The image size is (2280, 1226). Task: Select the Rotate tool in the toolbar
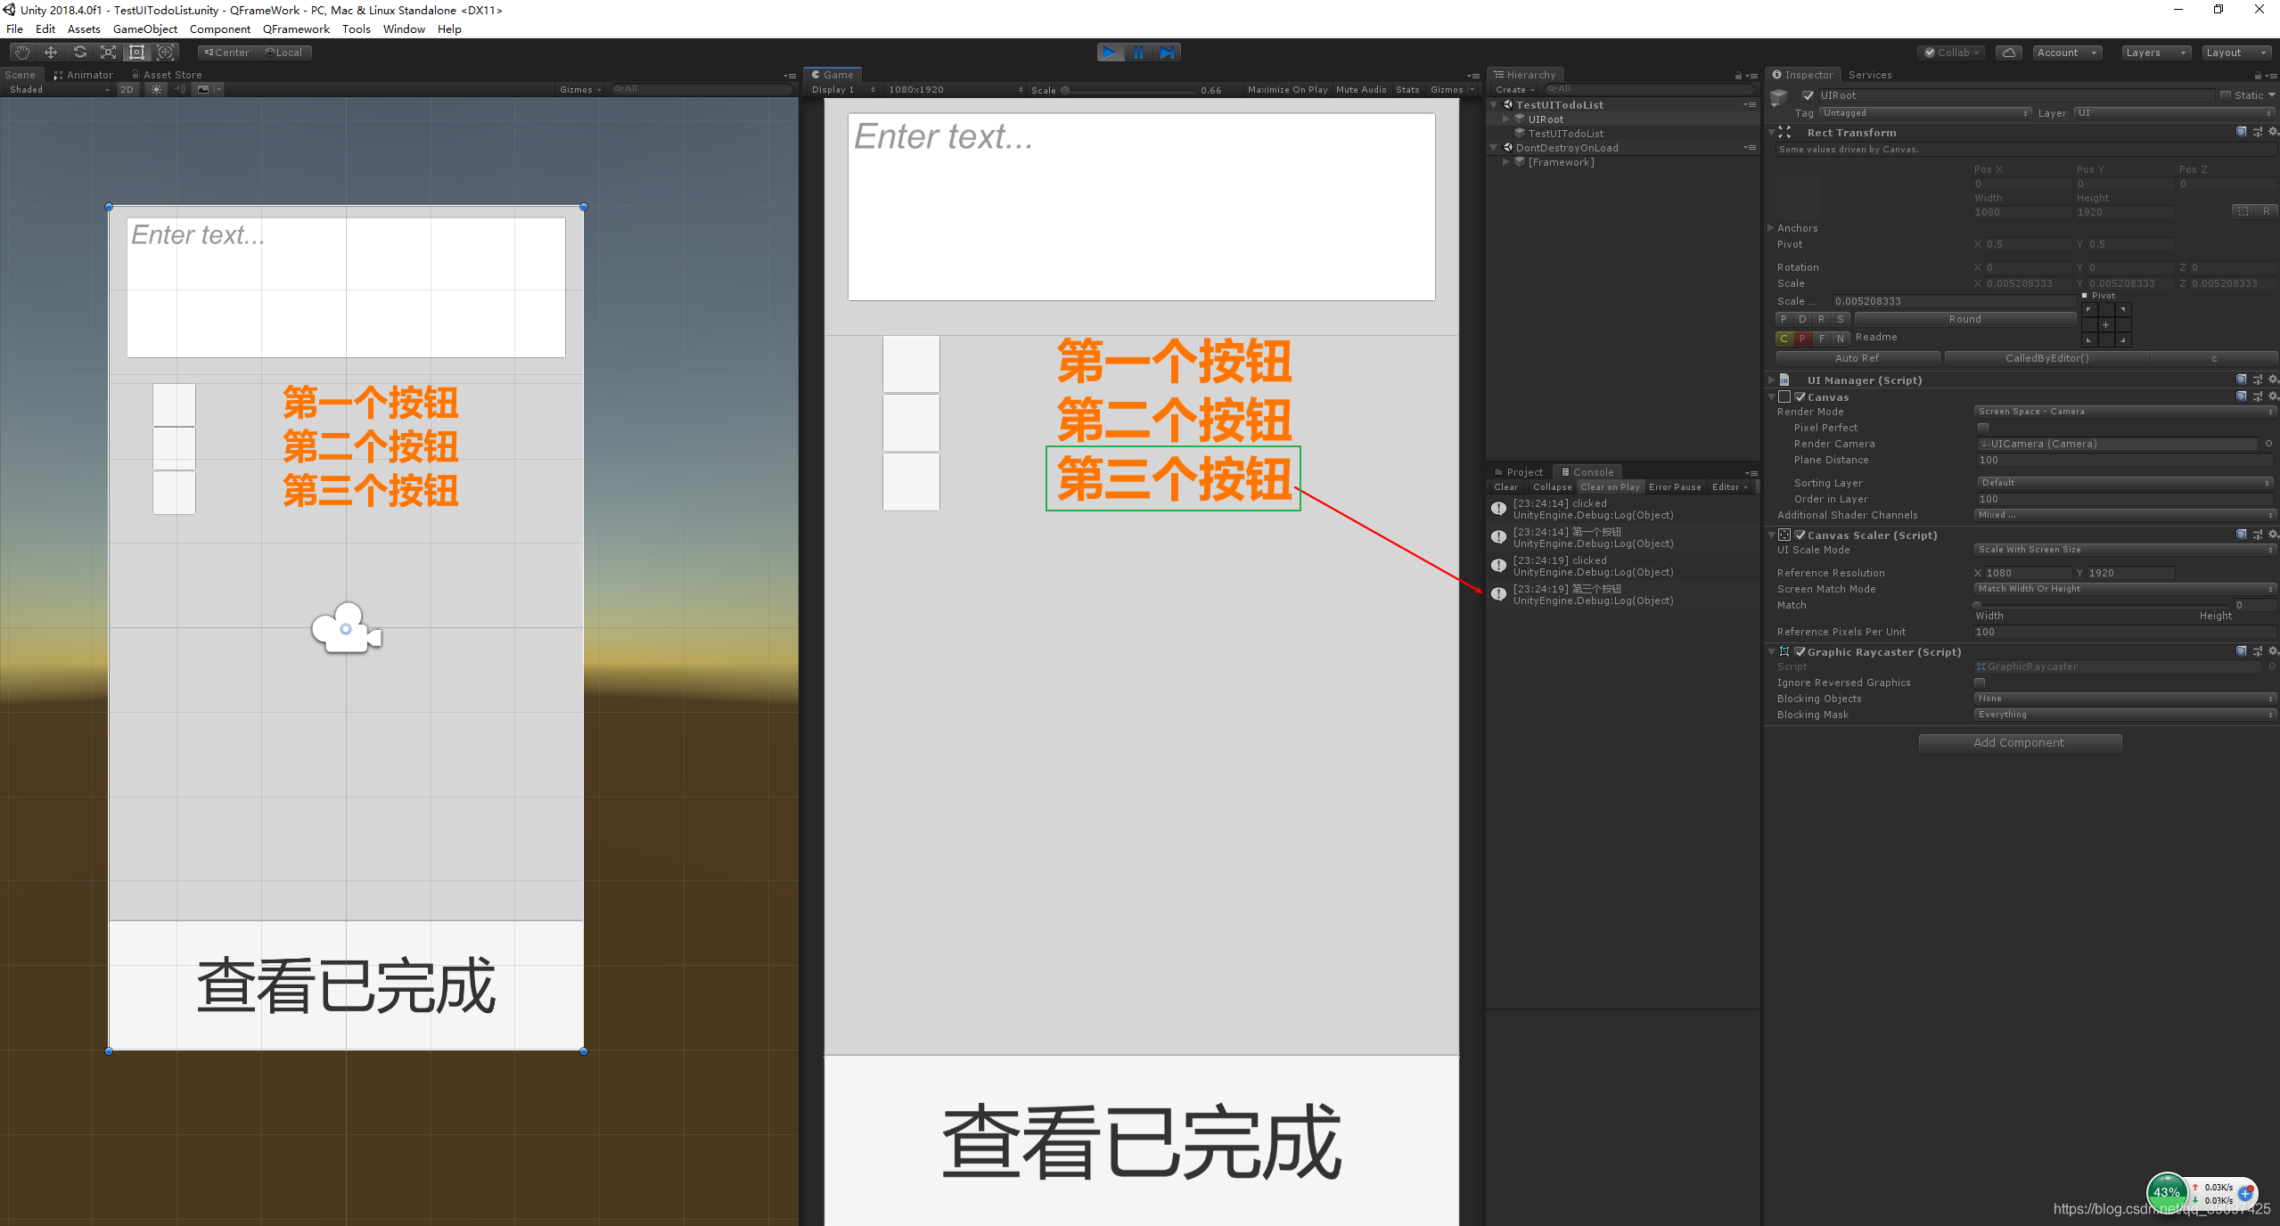[x=80, y=52]
